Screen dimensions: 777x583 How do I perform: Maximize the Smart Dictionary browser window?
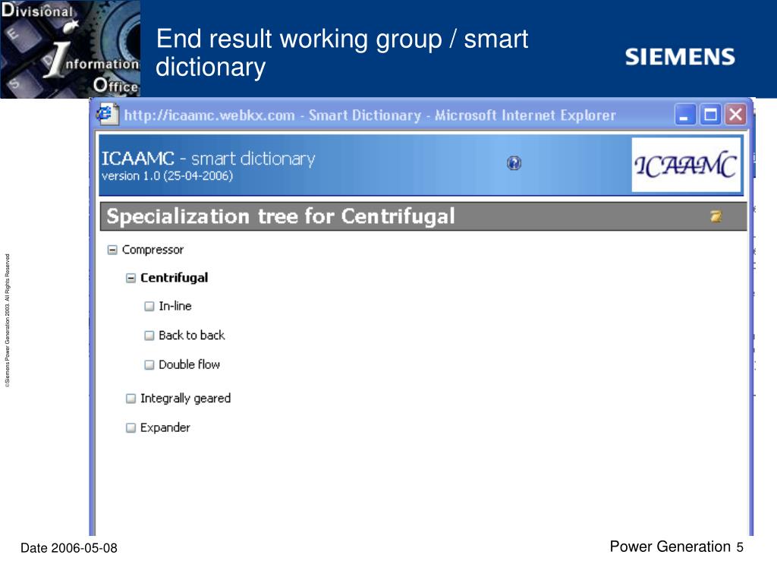coord(710,115)
